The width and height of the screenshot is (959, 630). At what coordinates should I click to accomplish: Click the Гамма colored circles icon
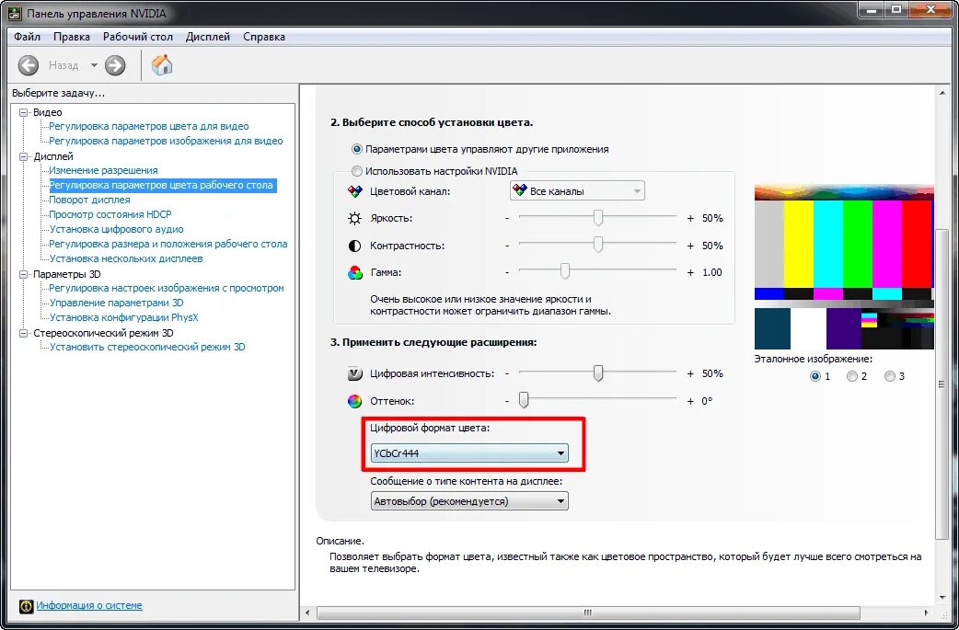coord(354,272)
